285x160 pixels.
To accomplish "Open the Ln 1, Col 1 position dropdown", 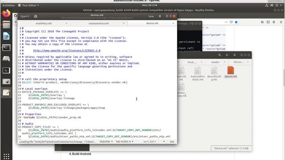I will click(154, 141).
